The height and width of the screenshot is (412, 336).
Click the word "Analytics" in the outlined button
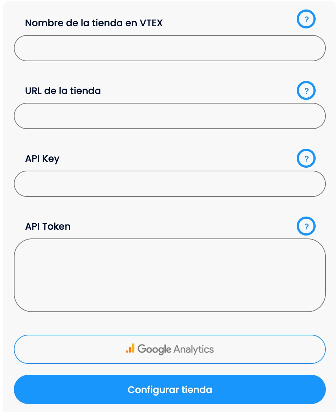[193, 349]
